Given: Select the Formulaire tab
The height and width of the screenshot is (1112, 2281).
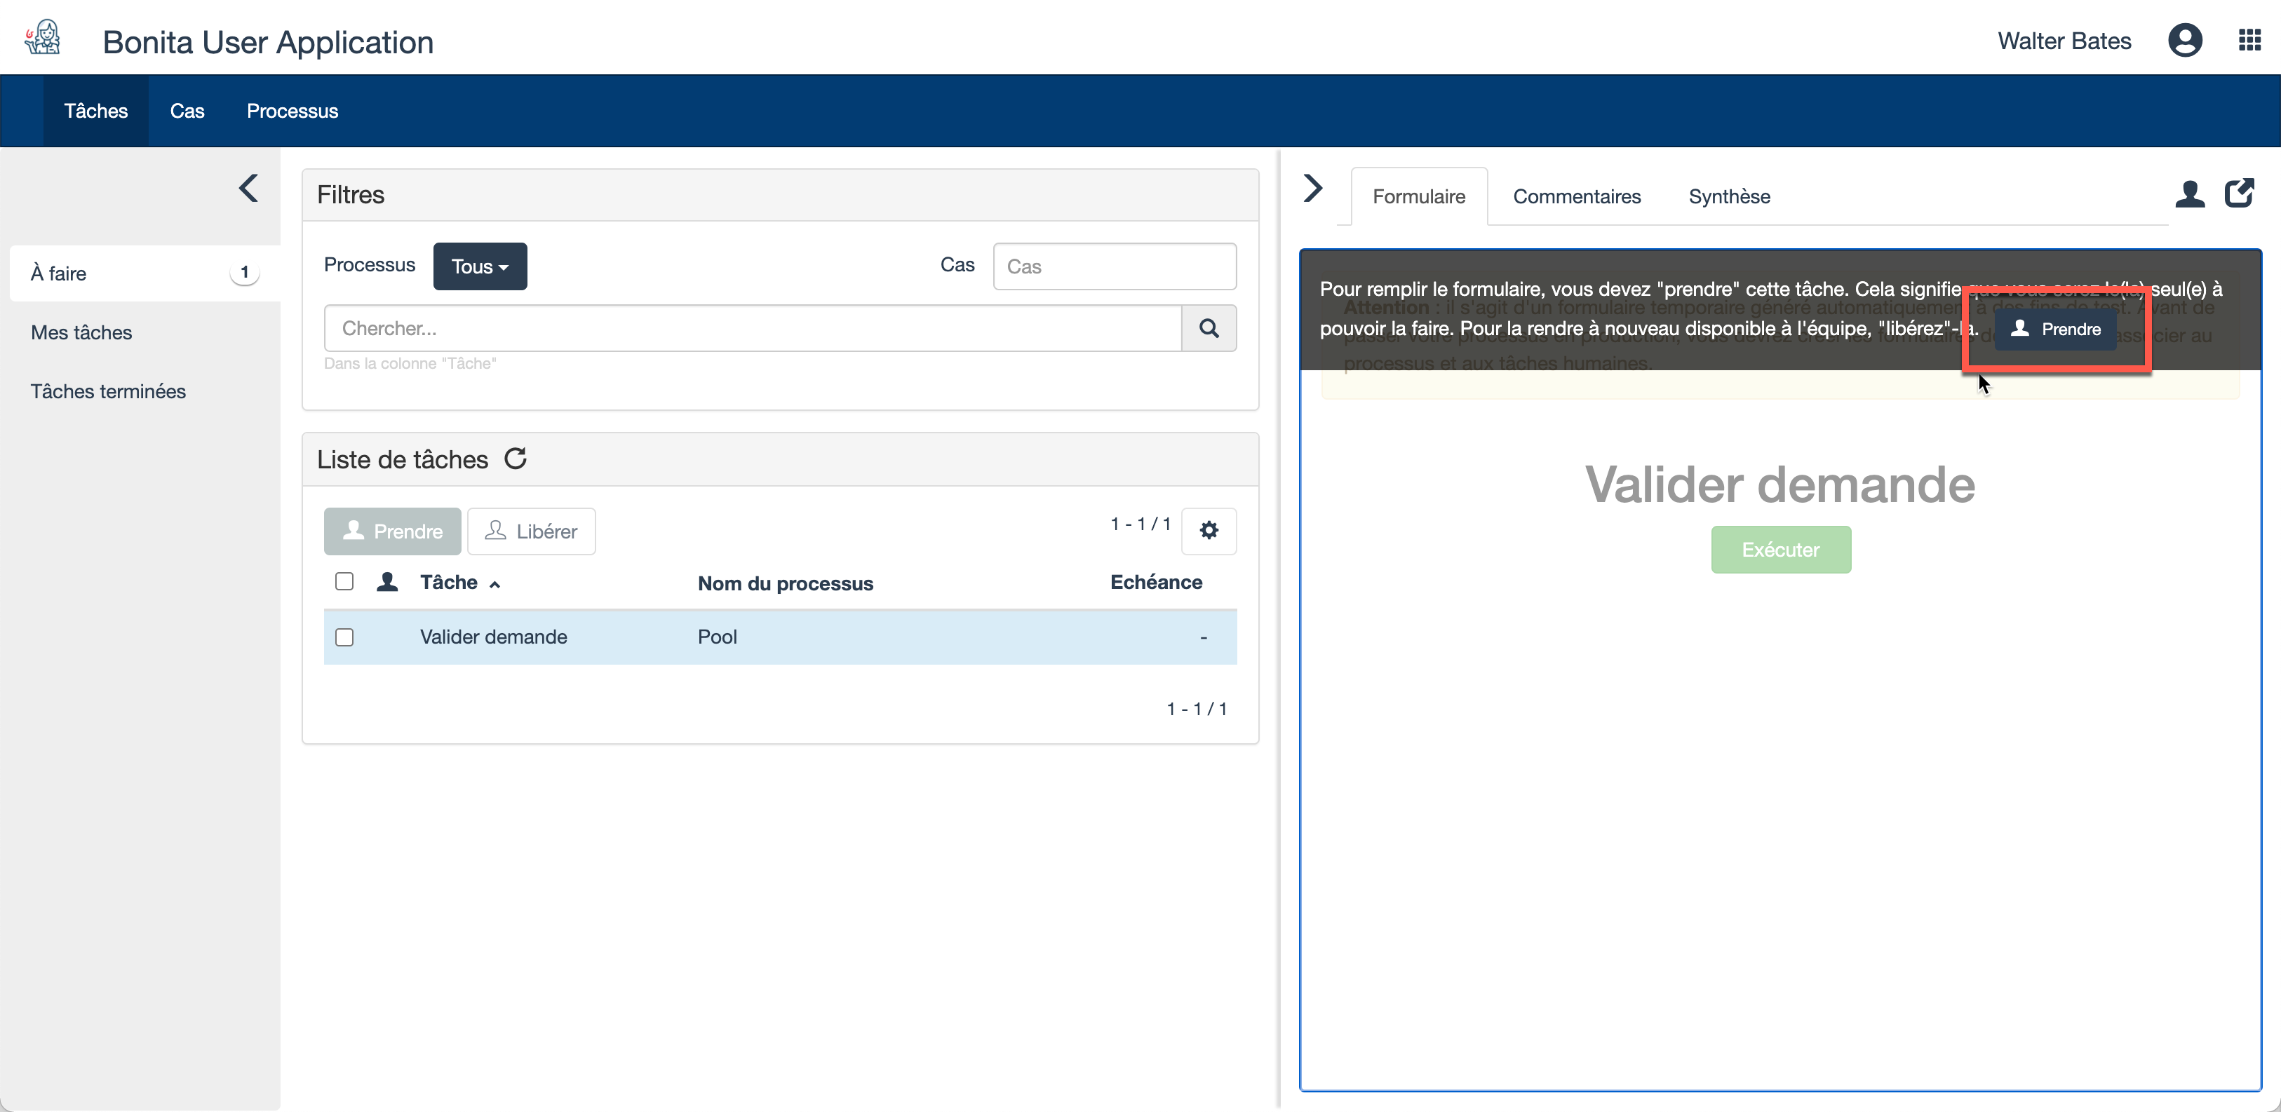Looking at the screenshot, I should pyautogui.click(x=1418, y=196).
